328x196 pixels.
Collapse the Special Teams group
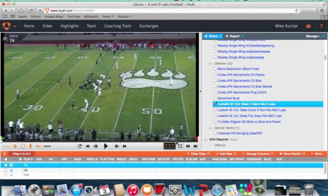point(210,128)
